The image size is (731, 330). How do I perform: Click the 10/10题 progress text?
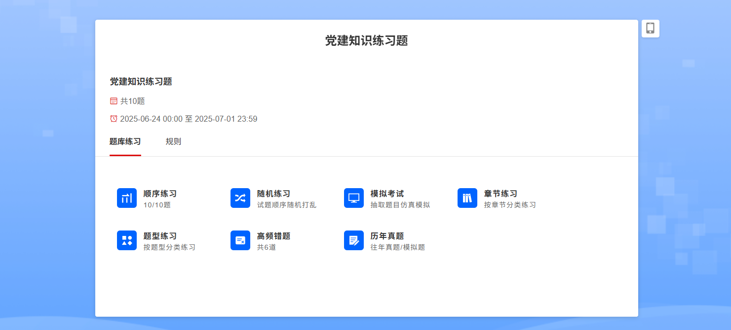[x=157, y=205]
